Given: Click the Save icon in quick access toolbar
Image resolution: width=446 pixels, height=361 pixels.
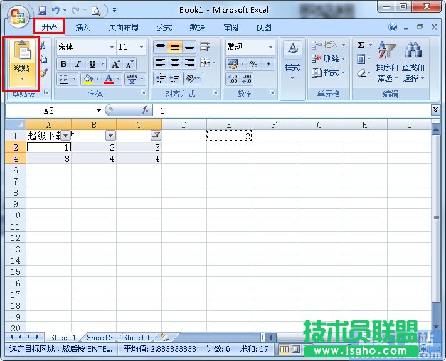Looking at the screenshot, I should pos(42,10).
